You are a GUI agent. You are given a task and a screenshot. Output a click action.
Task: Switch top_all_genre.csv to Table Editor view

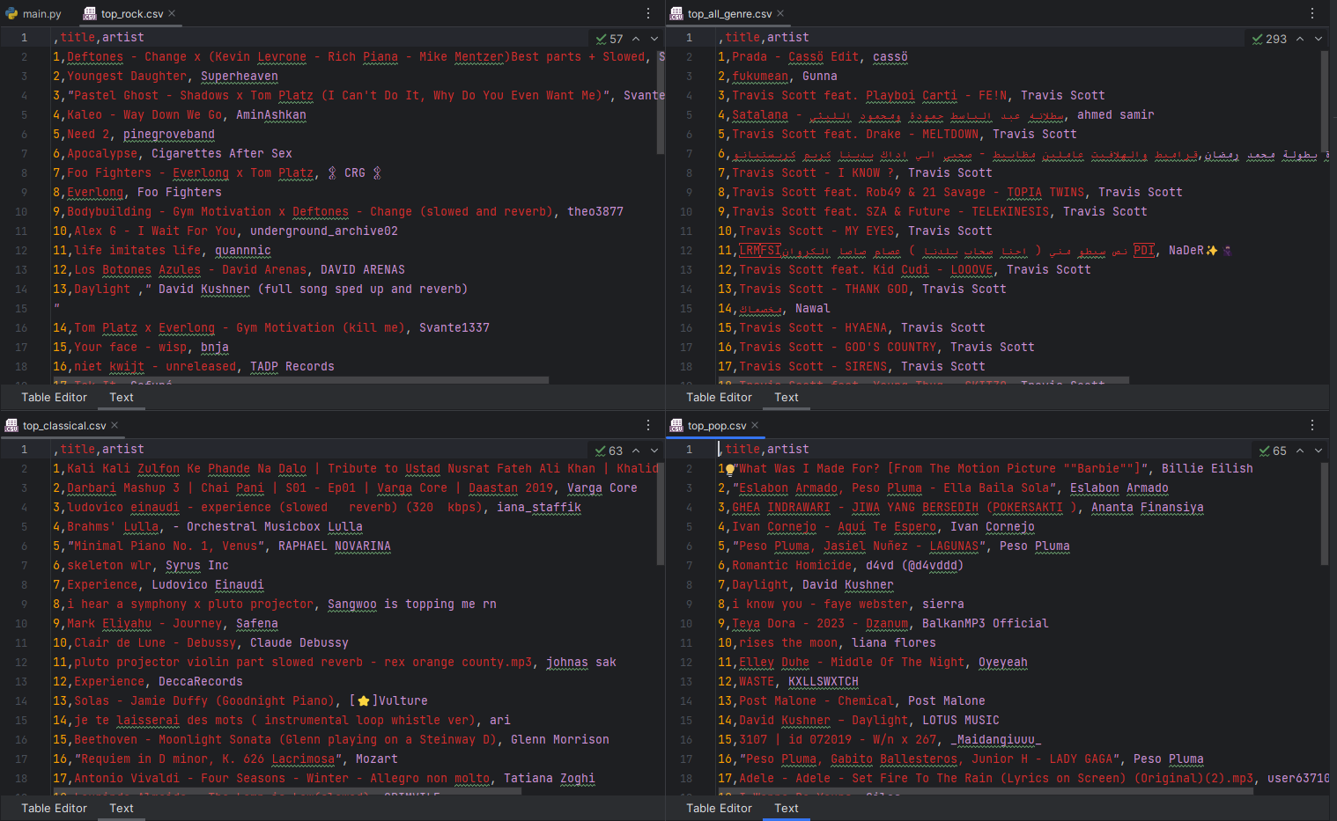click(x=720, y=397)
